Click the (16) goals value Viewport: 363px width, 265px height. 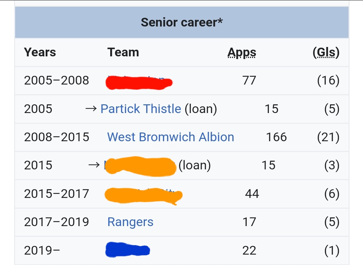[328, 81]
